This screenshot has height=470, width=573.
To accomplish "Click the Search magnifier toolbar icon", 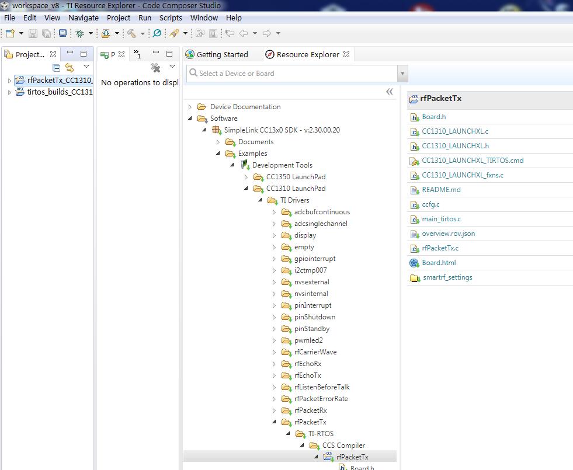I will 157,34.
